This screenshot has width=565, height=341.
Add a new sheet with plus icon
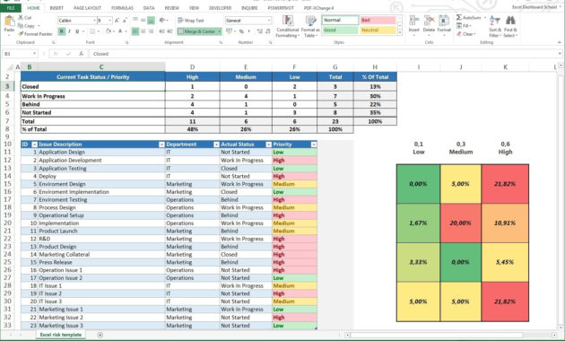pyautogui.click(x=100, y=335)
